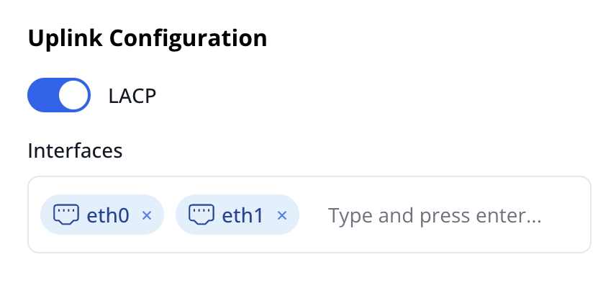The width and height of the screenshot is (616, 288).
Task: Click the LACP label text
Action: pyautogui.click(x=132, y=96)
